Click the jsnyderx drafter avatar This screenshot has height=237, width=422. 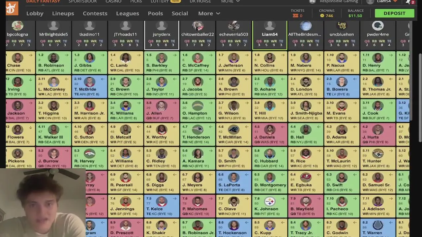162,26
